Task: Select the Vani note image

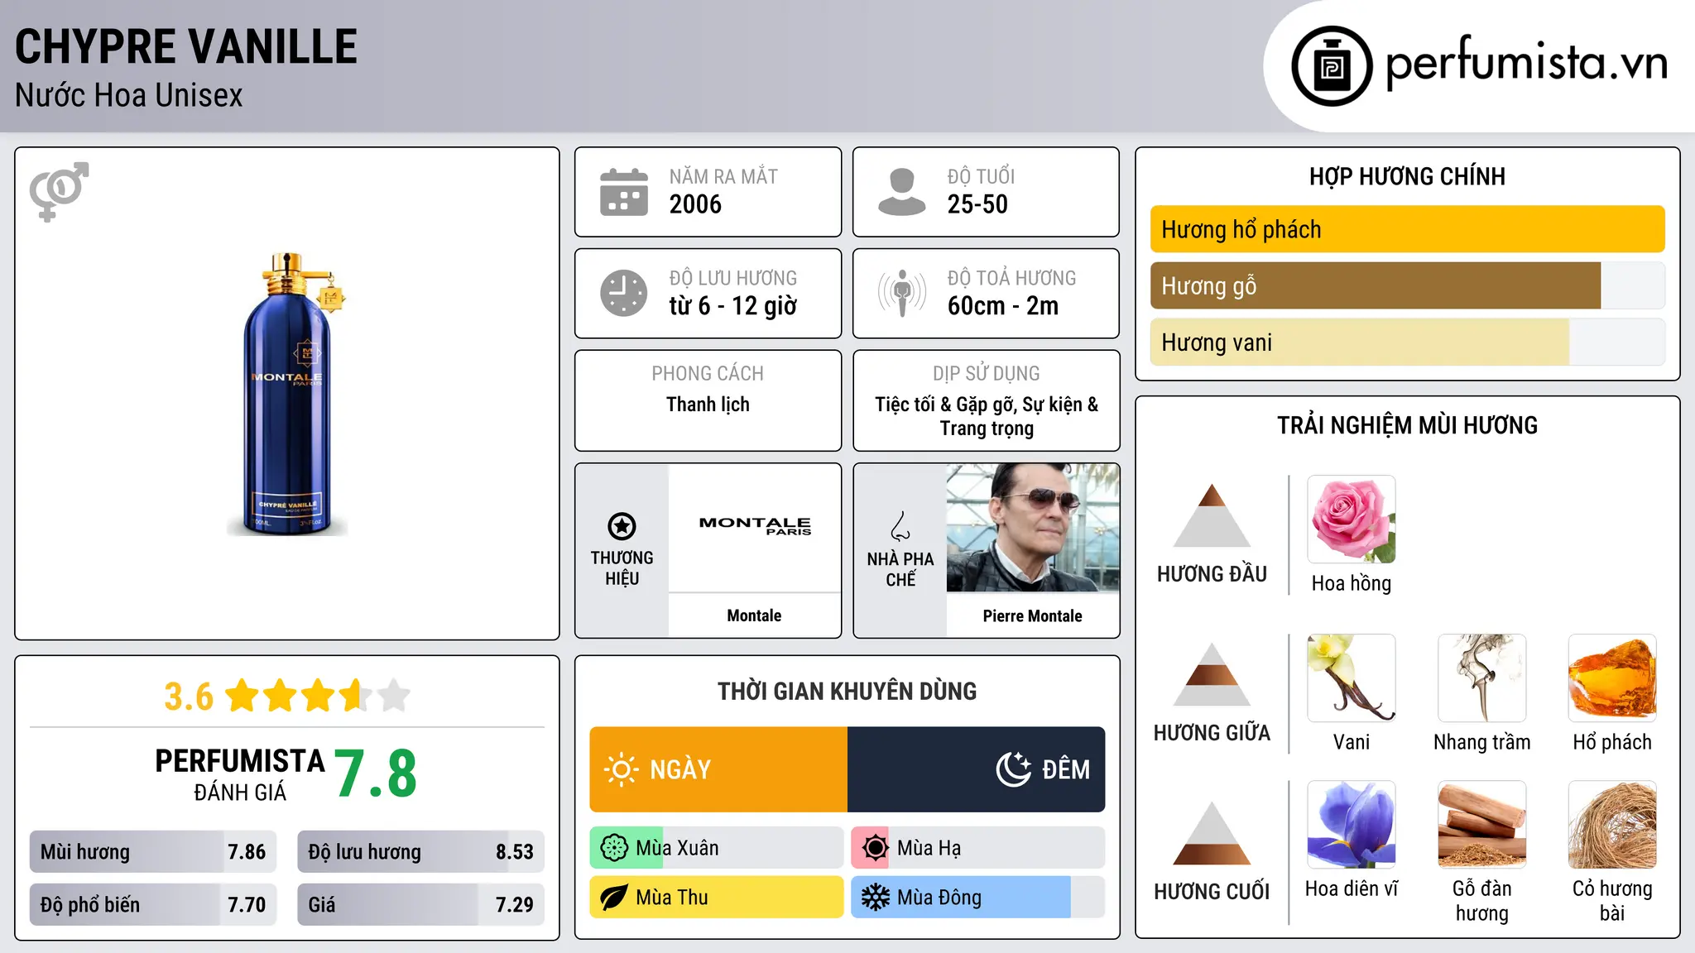Action: pos(1352,678)
